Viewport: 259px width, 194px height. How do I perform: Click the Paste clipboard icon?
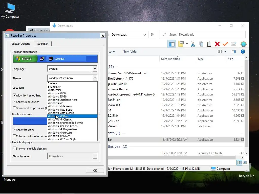209,44
